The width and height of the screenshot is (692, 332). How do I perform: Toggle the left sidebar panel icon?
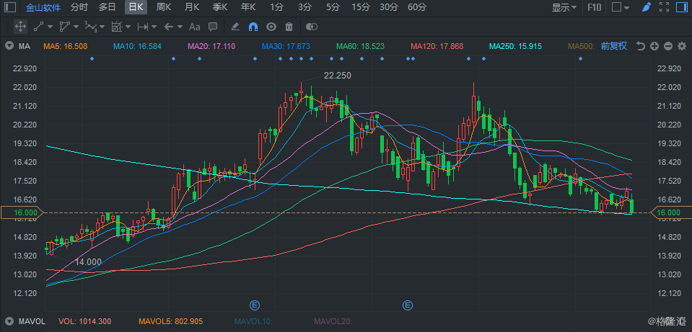[10, 7]
